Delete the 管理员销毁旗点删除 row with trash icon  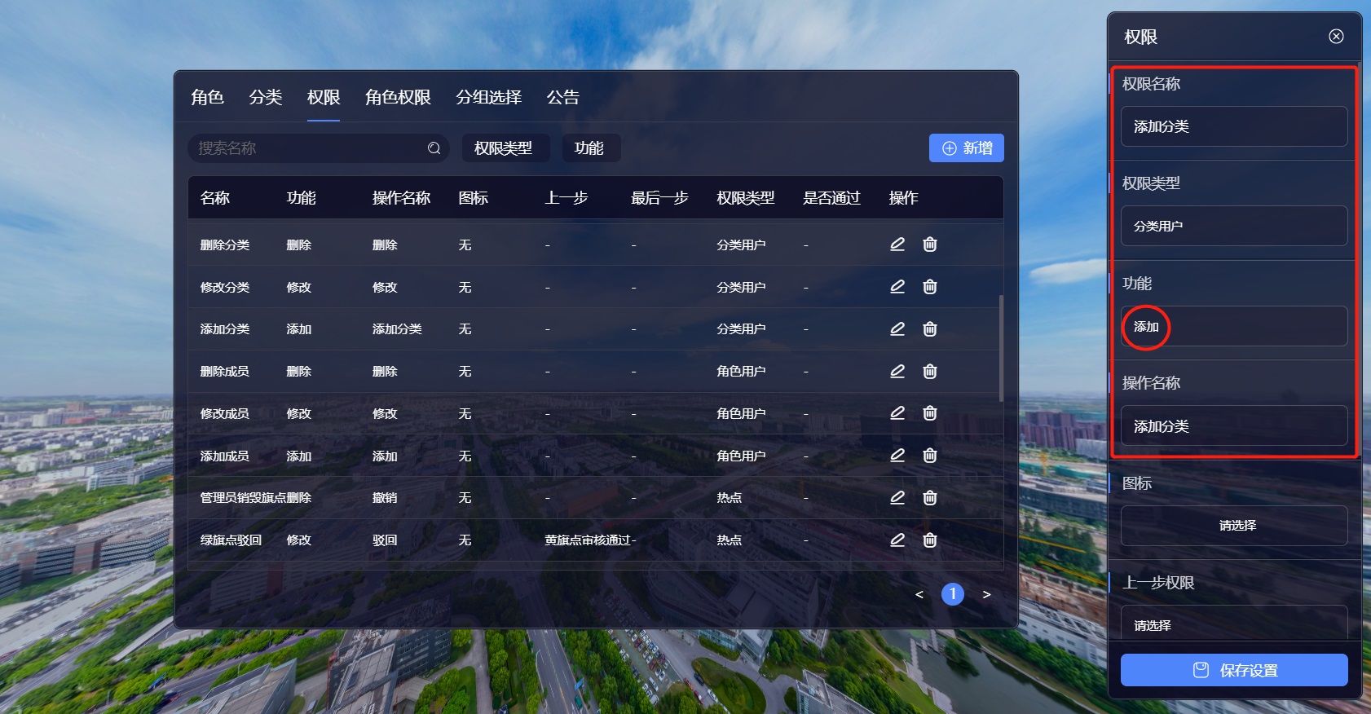click(x=930, y=498)
